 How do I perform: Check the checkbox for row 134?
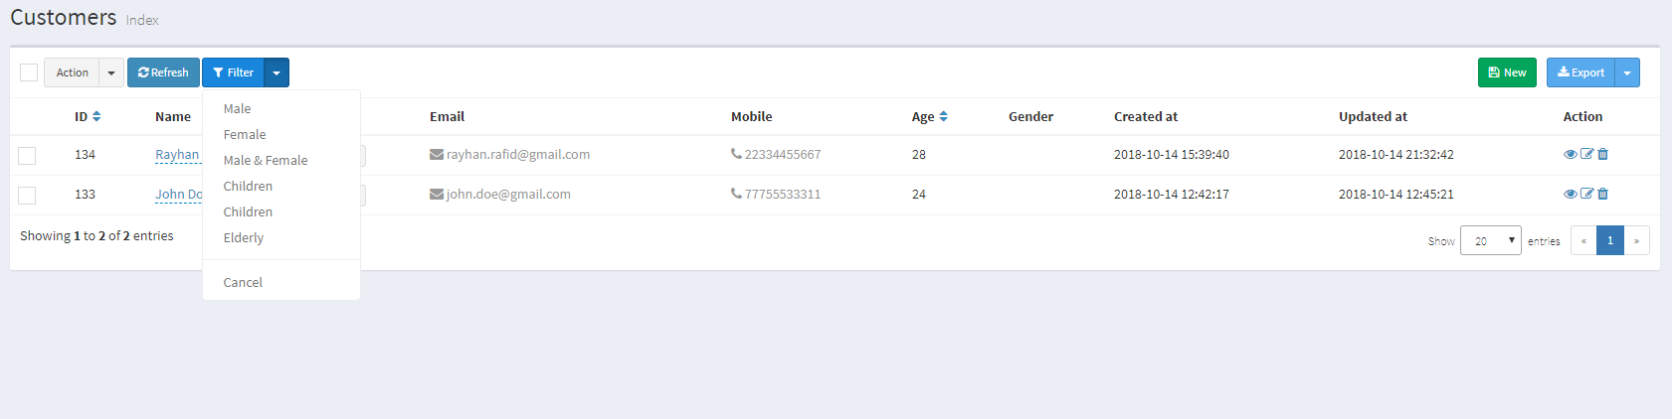click(x=27, y=156)
